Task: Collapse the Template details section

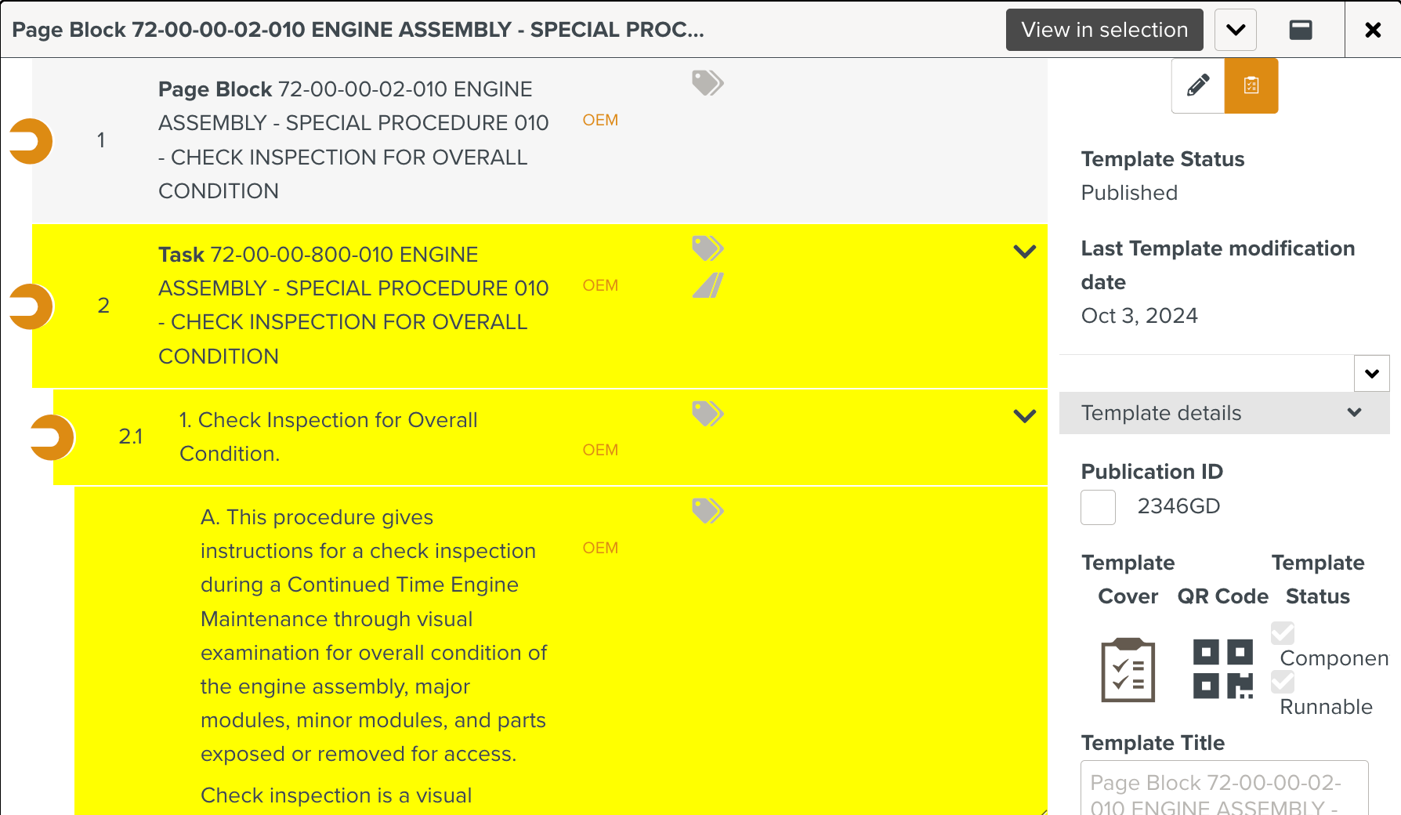Action: [x=1353, y=413]
